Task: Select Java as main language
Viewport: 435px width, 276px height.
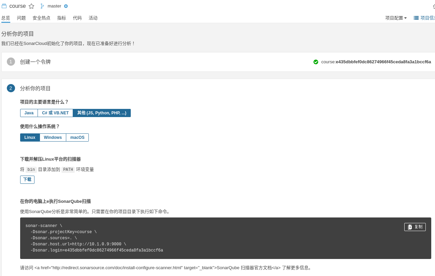Action: (29, 113)
